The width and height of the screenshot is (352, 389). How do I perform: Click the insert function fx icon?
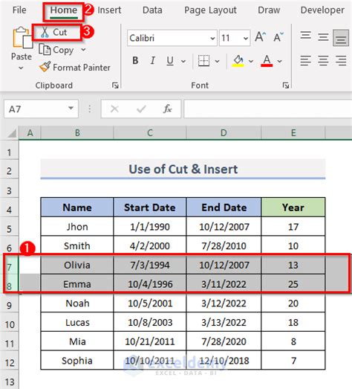coord(167,109)
